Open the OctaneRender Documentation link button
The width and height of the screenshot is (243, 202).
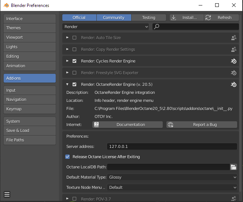(128, 125)
